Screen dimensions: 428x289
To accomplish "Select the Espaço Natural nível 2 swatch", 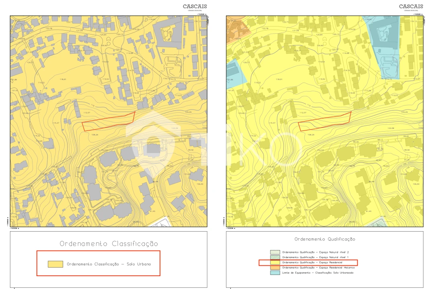I will point(275,252).
